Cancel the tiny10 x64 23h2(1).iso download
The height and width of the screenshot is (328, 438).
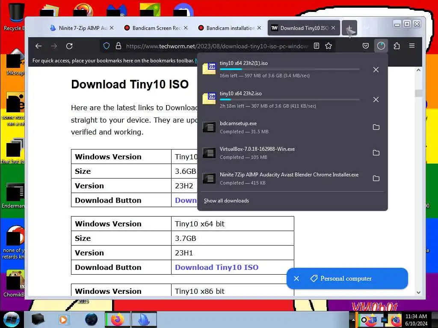(376, 70)
